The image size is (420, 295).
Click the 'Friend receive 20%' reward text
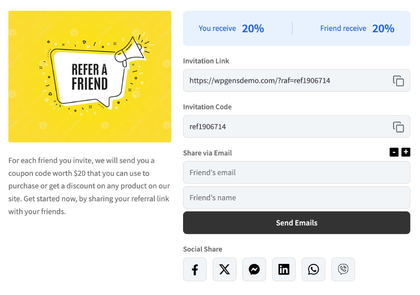point(357,28)
